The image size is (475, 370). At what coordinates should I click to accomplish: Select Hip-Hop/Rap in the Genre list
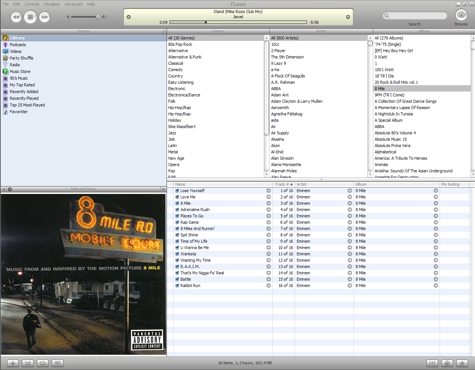click(x=179, y=108)
